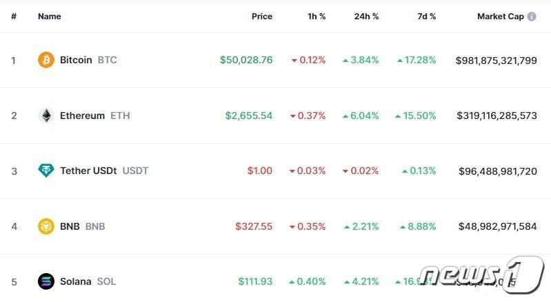Click the Solana logo icon
Screen dimensions: 551x302
(46, 281)
